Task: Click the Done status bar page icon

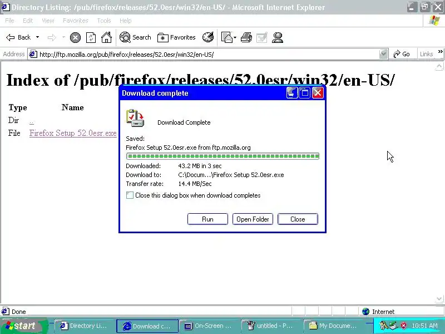Action: [x=6, y=311]
